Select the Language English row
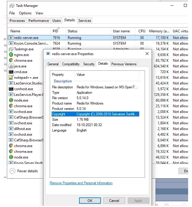The image size is (192, 207). pos(95,130)
